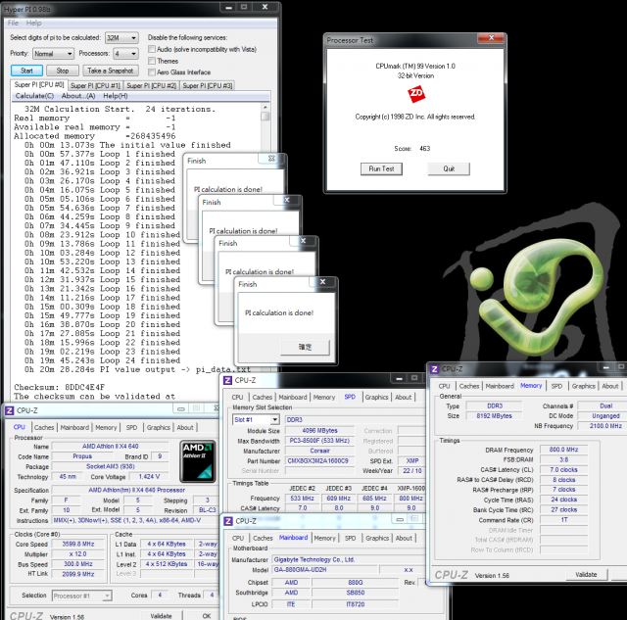This screenshot has height=620, width=627.
Task: Click Take a Snapshot button
Action: pyautogui.click(x=111, y=71)
